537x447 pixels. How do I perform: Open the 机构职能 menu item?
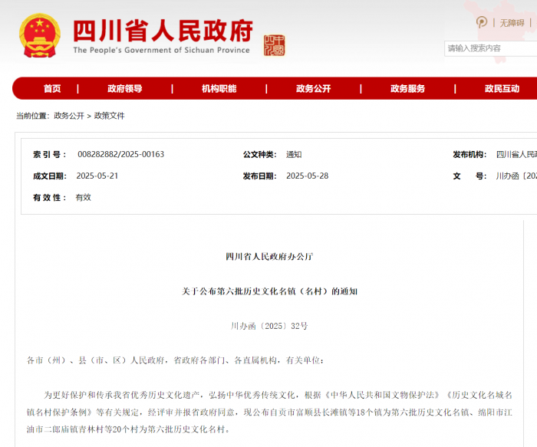coord(219,89)
